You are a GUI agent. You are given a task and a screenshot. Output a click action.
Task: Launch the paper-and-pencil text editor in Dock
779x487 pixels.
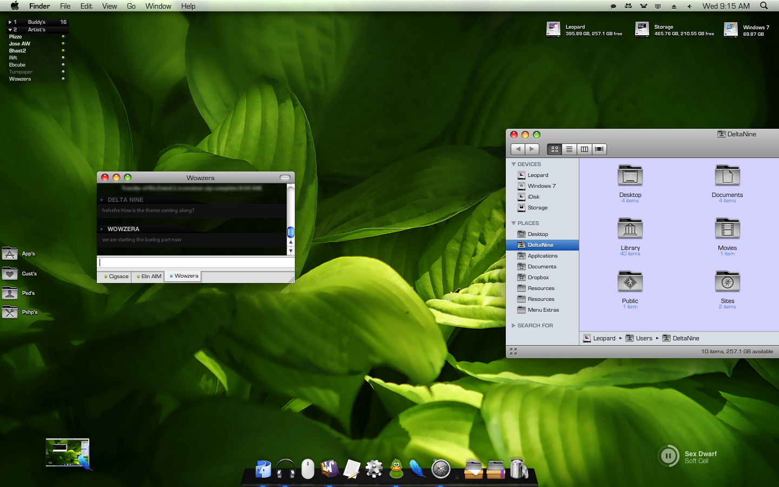(352, 469)
